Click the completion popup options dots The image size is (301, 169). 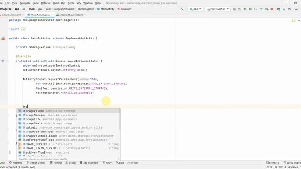point(119,159)
